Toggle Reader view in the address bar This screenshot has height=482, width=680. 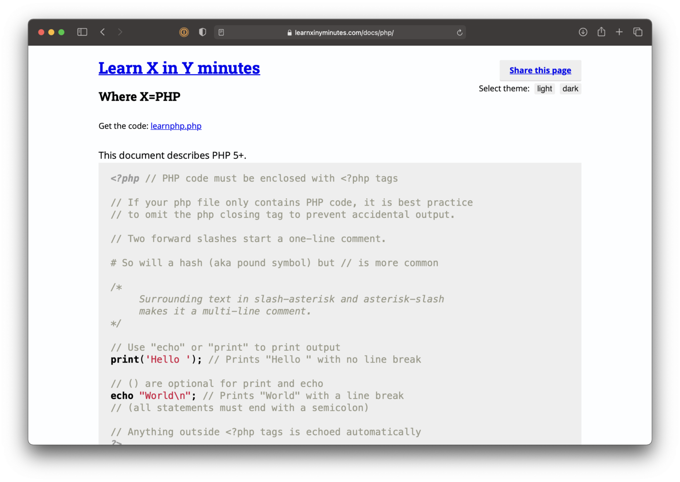221,32
